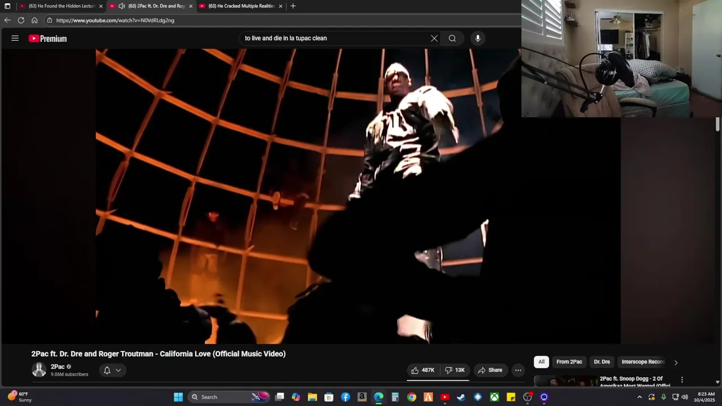Open the YouTube hamburger guide menu
The height and width of the screenshot is (406, 722).
click(15, 38)
